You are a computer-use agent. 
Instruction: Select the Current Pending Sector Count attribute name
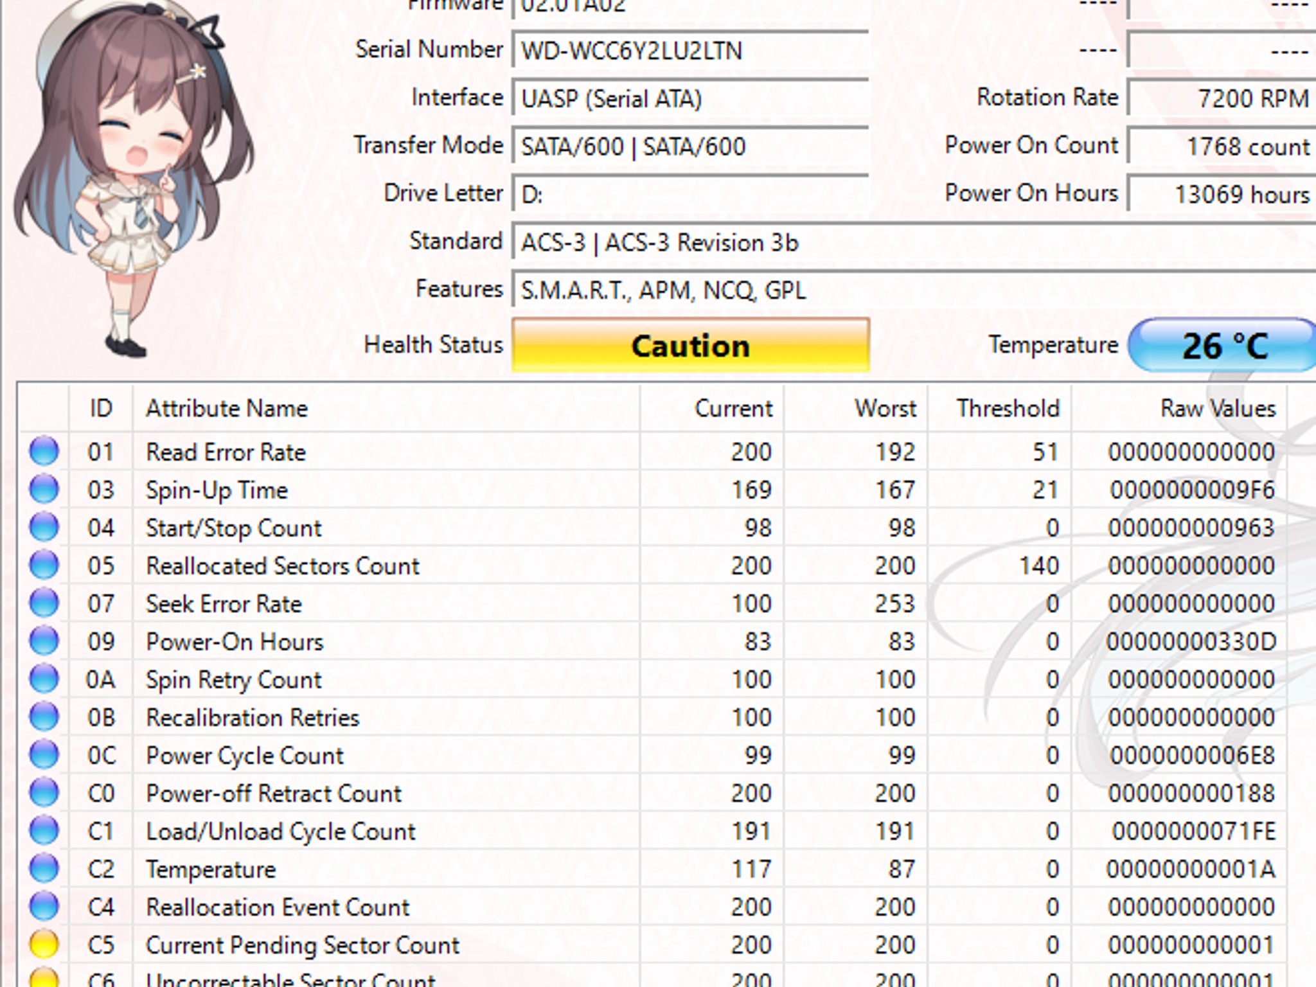pyautogui.click(x=303, y=945)
